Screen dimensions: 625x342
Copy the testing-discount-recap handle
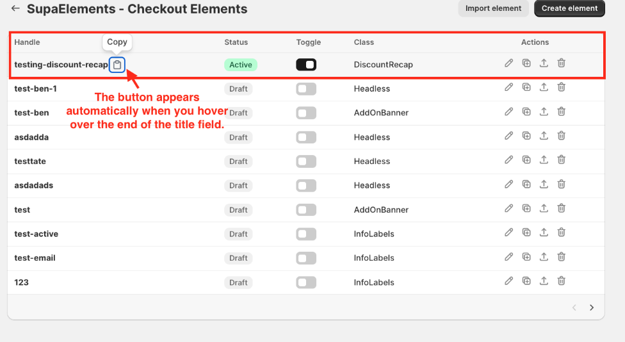tap(117, 65)
